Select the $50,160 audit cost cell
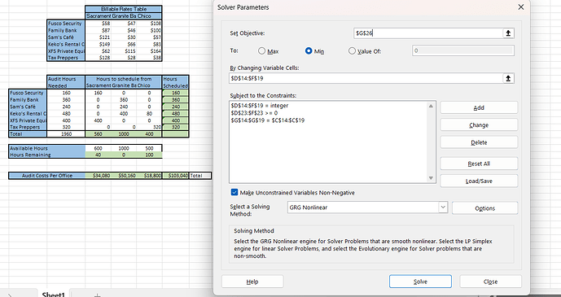Screen dimensions: 561x297 pos(124,176)
